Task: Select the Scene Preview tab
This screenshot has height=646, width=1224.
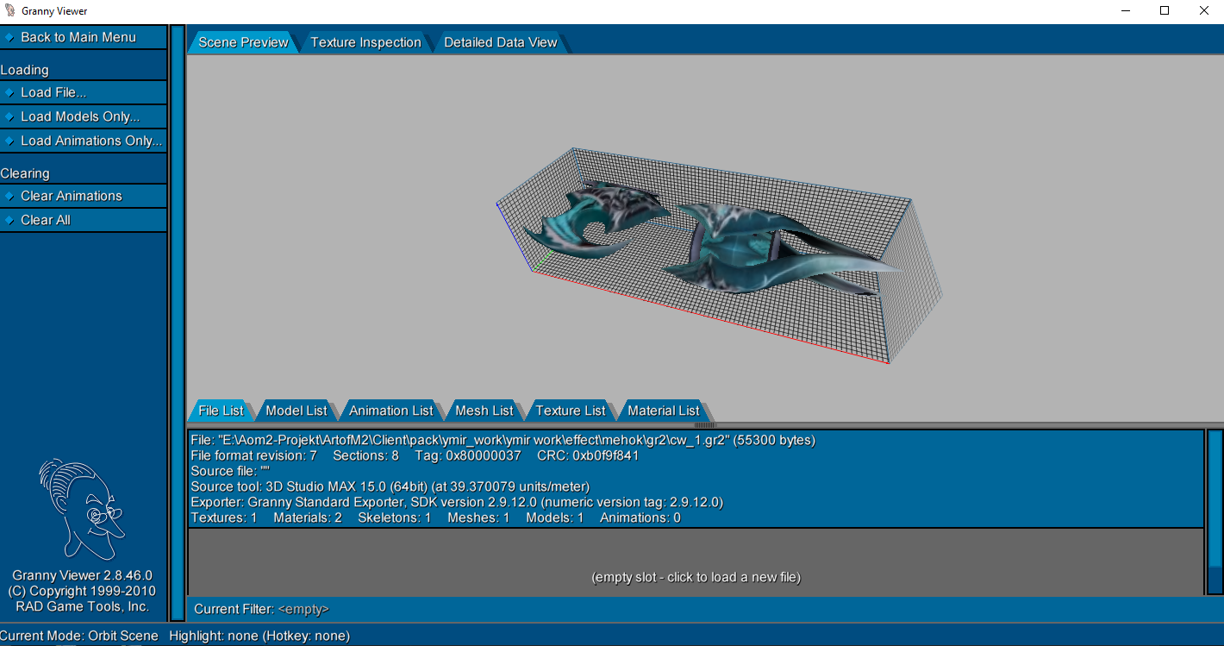Action: tap(243, 42)
